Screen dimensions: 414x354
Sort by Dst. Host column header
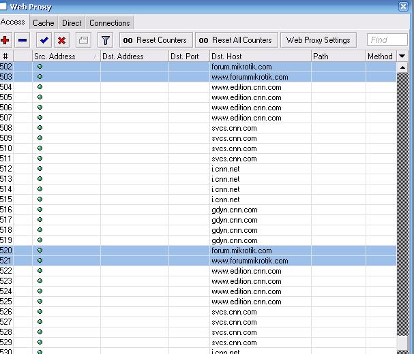[261, 56]
